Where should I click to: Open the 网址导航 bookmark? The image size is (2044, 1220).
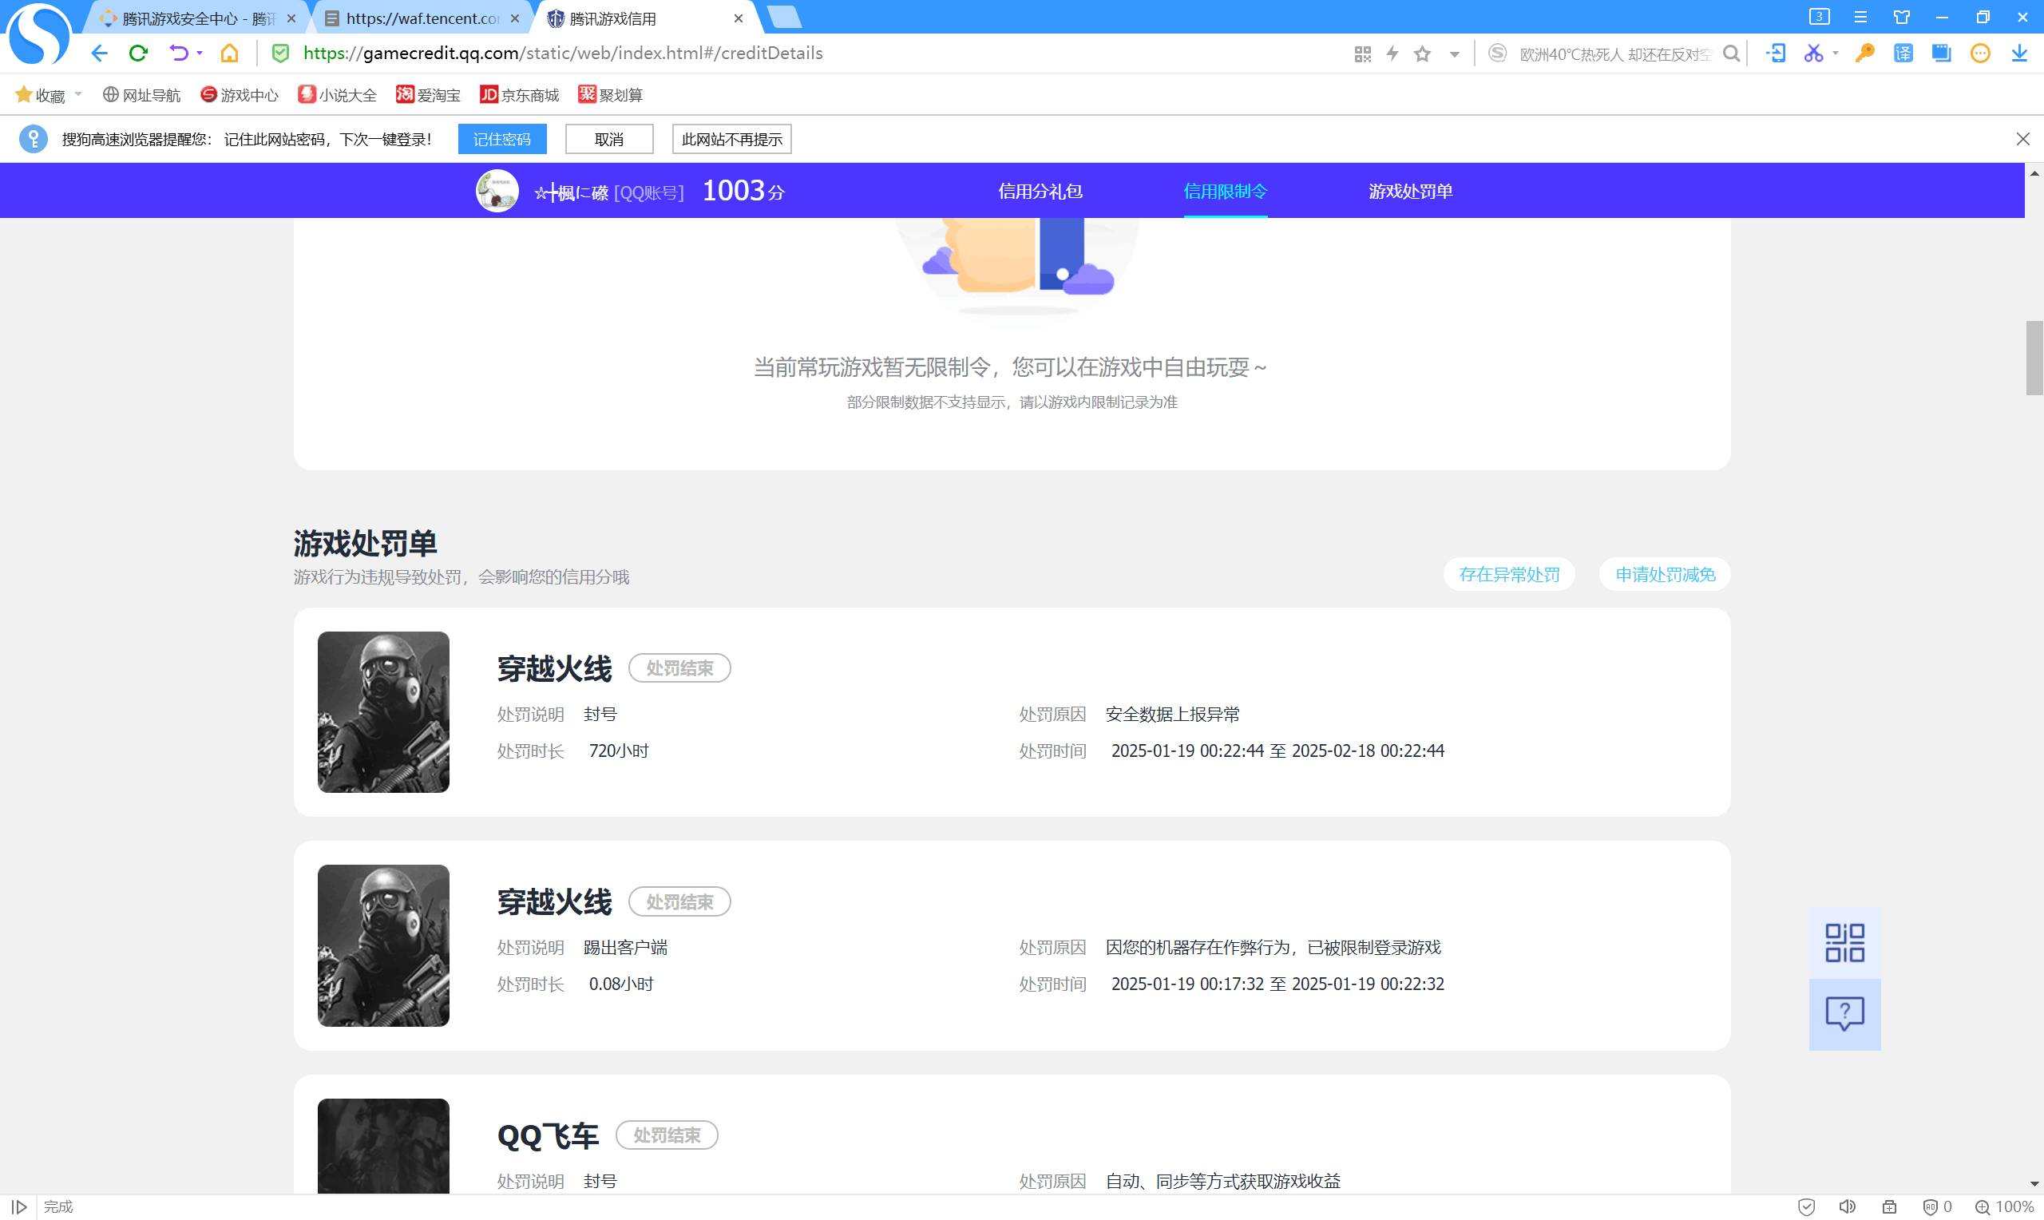(x=141, y=95)
